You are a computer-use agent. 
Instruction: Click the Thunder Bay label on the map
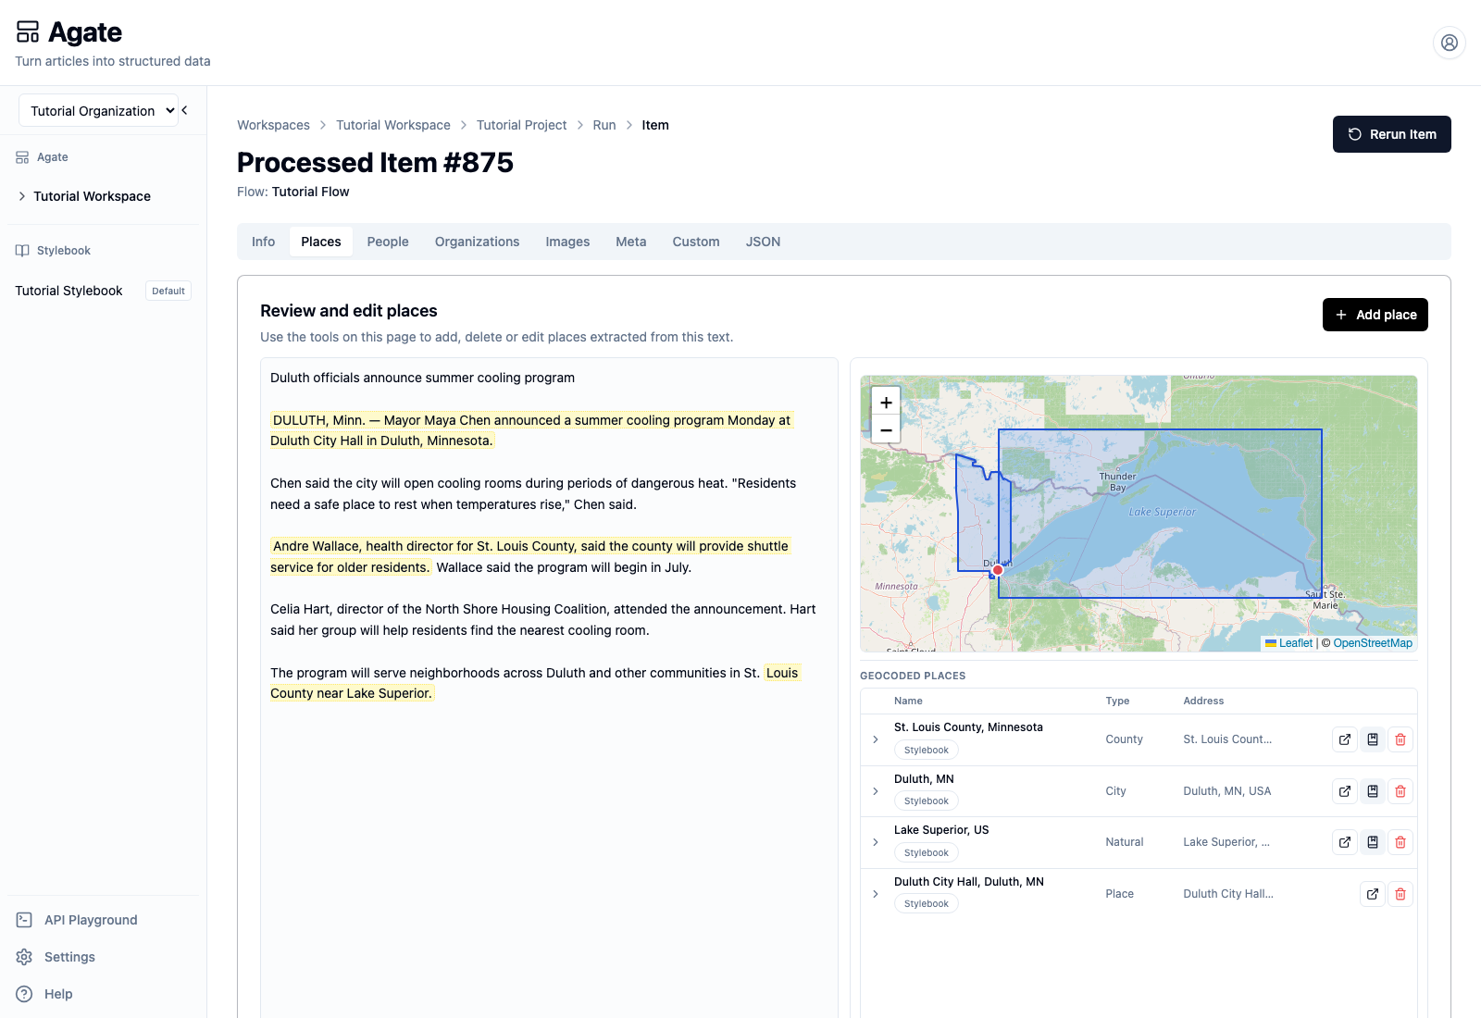tap(1117, 482)
